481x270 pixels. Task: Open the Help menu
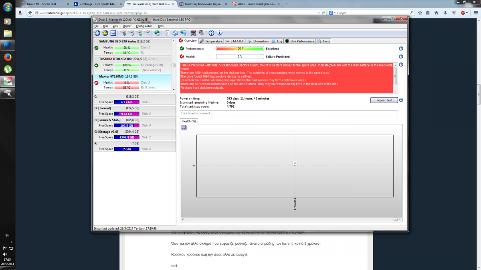coord(161,26)
